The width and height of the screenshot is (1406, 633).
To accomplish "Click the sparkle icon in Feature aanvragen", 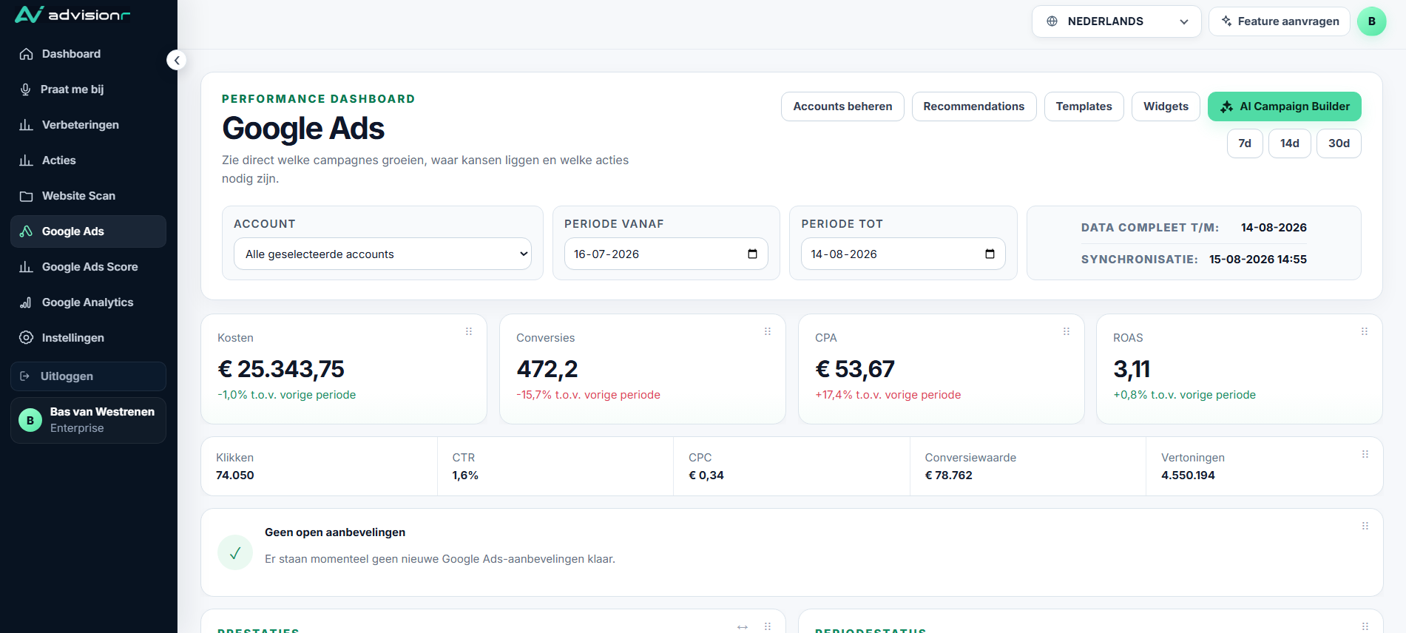I will click(1226, 21).
